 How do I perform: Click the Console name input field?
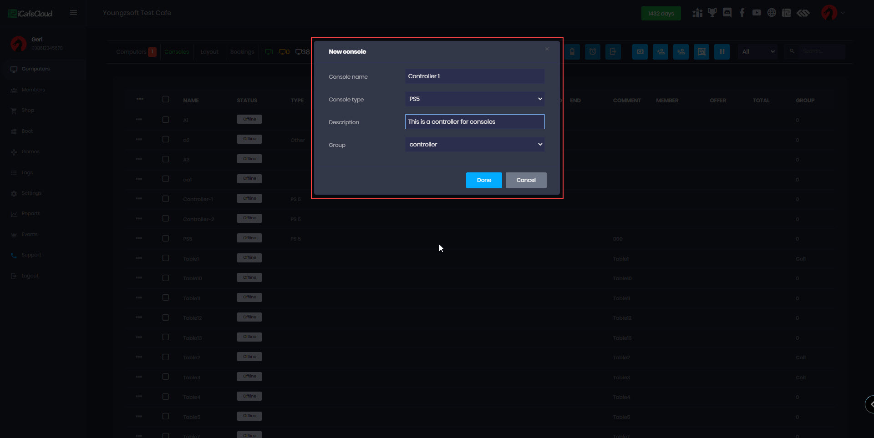[474, 76]
